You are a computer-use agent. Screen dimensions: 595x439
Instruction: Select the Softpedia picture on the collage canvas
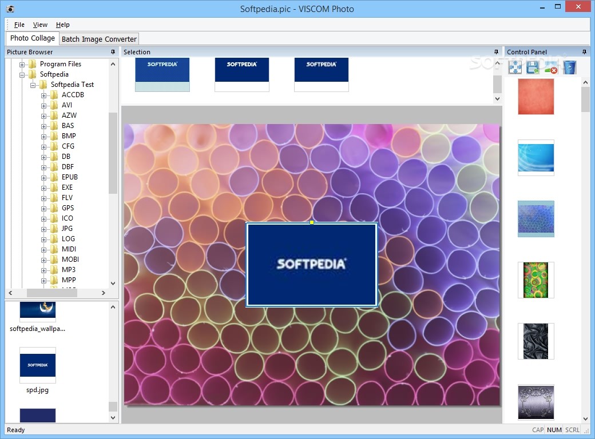312,264
